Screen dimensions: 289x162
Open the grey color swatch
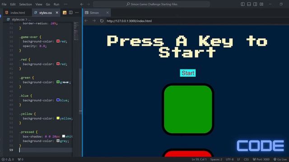(x=58, y=141)
